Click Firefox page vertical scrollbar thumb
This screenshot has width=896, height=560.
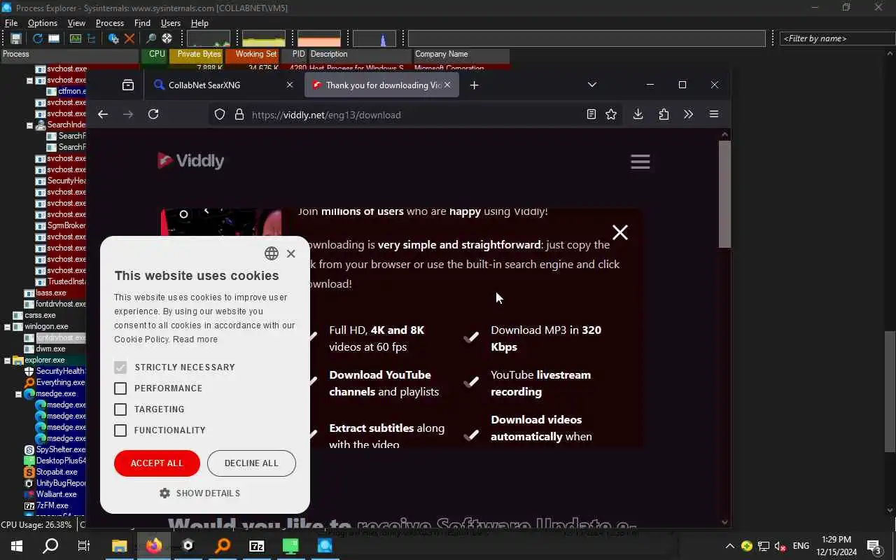[x=724, y=194]
